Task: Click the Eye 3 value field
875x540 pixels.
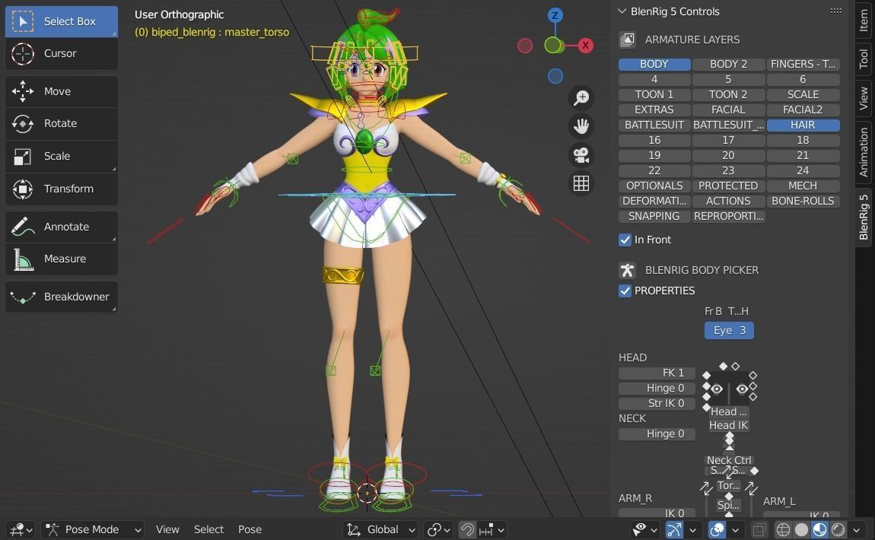Action: [x=729, y=330]
